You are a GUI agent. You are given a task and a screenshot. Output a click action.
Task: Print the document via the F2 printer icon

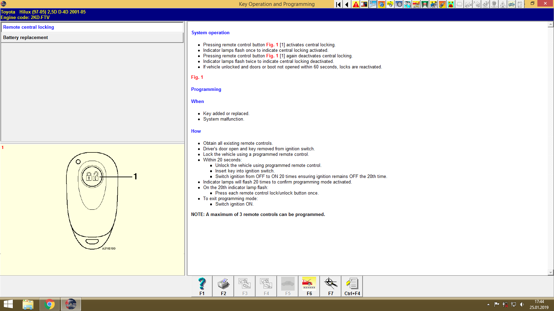tap(223, 286)
